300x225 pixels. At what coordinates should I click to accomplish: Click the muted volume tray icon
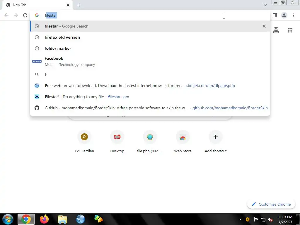point(270,219)
